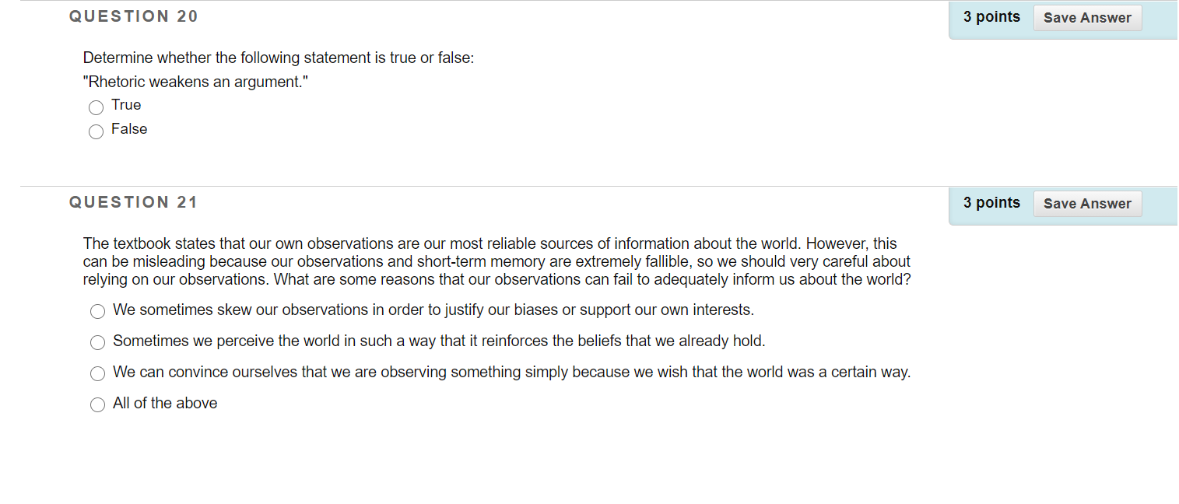Click the 'justify our biases' answer sentence
The image size is (1179, 504).
pos(433,310)
